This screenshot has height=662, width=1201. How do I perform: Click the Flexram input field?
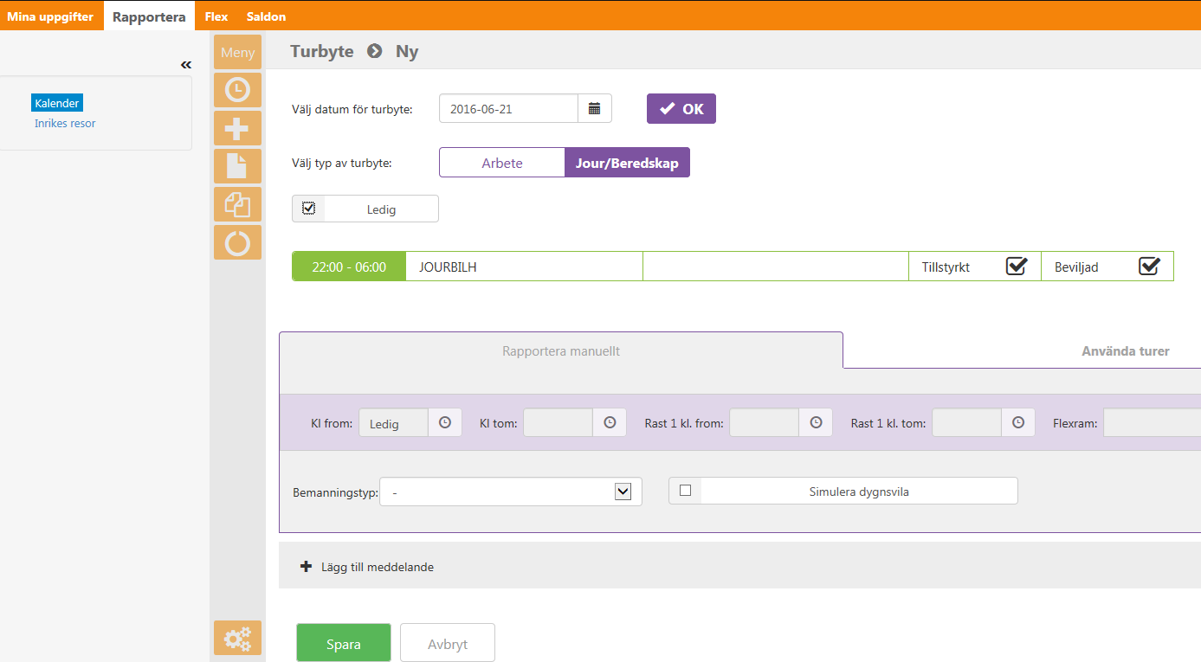tap(1152, 422)
